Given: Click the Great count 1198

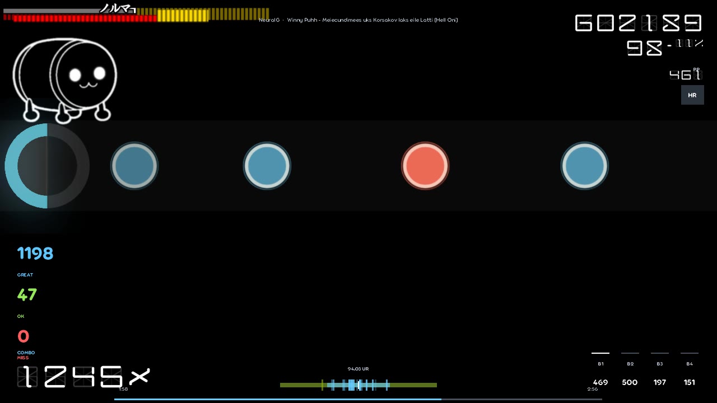Looking at the screenshot, I should 35,254.
